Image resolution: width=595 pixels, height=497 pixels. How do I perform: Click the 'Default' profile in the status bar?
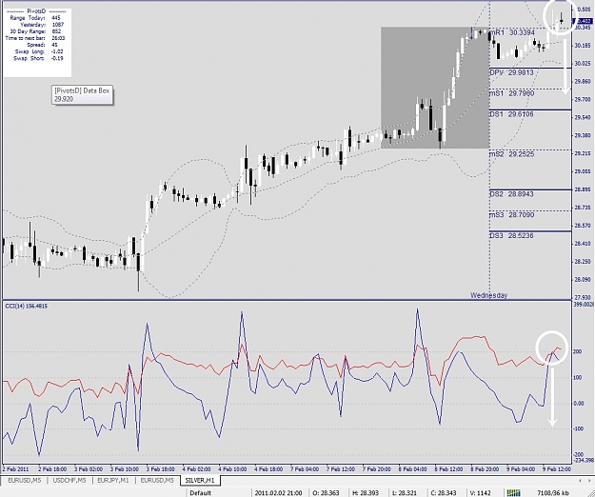pyautogui.click(x=200, y=493)
